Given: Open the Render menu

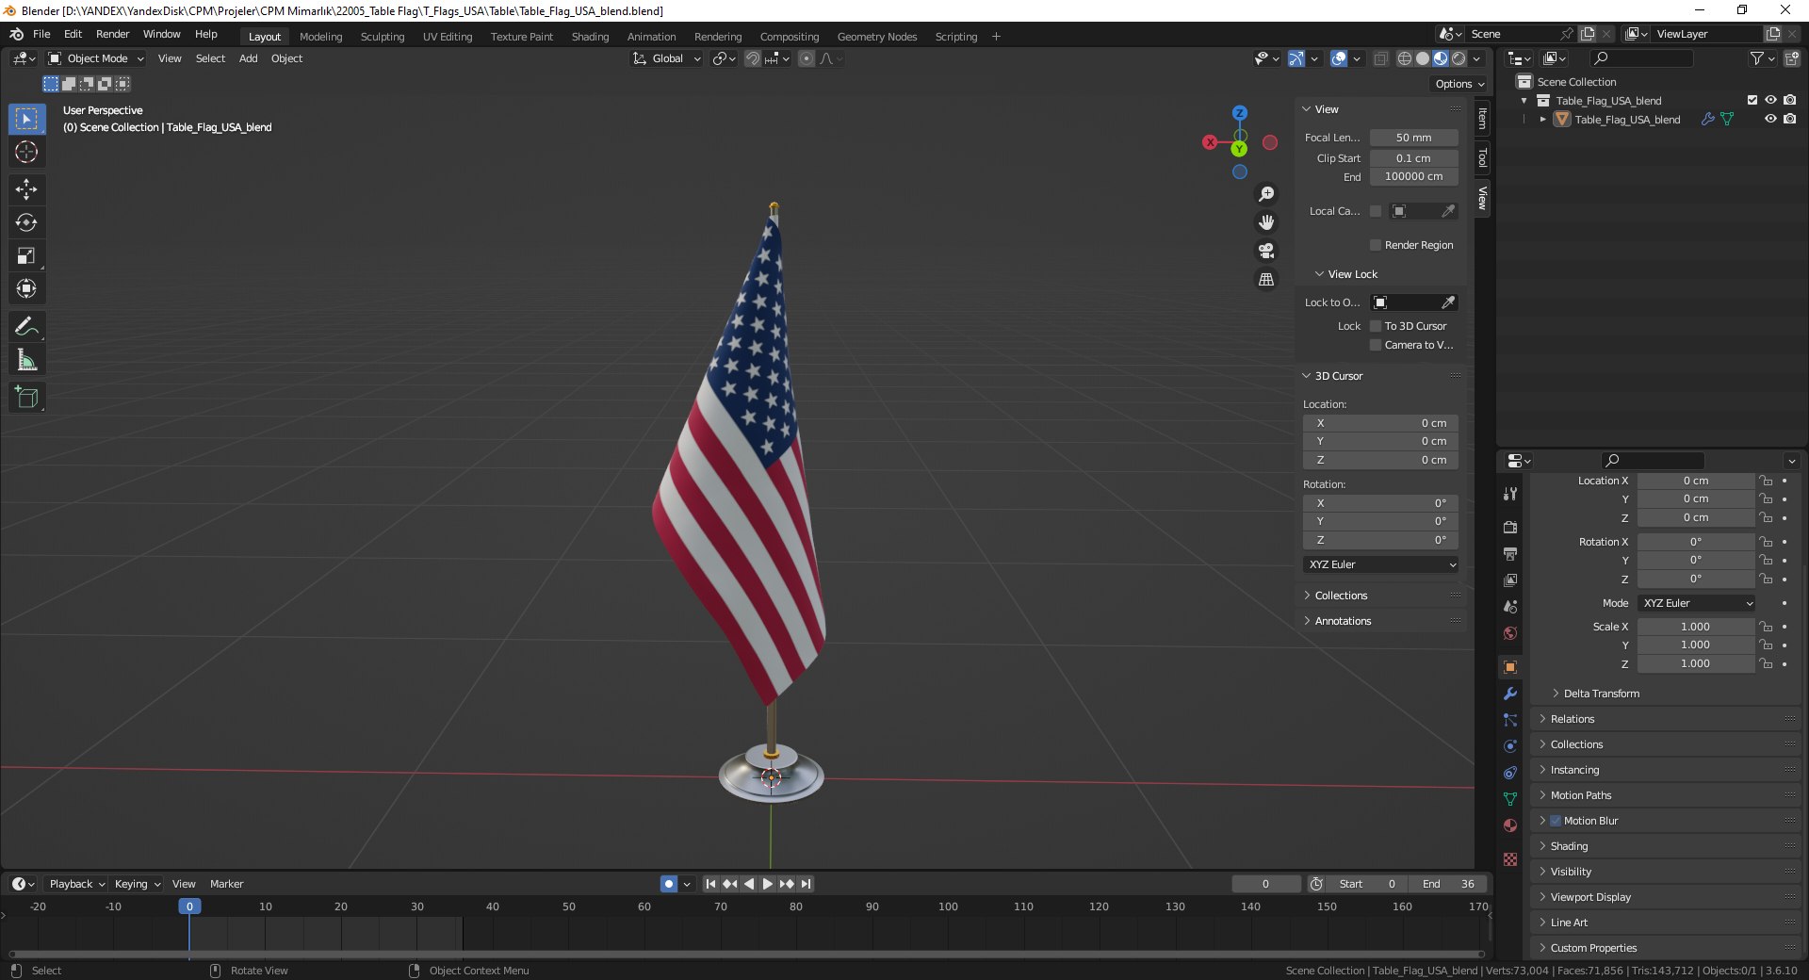Looking at the screenshot, I should (x=112, y=34).
